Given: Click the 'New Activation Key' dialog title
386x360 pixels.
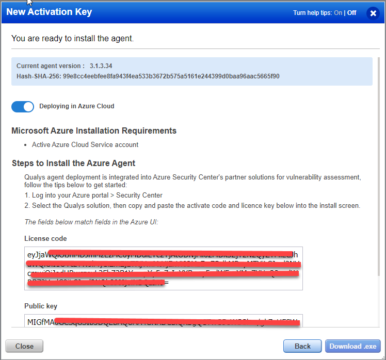Looking at the screenshot, I should 49,12.
